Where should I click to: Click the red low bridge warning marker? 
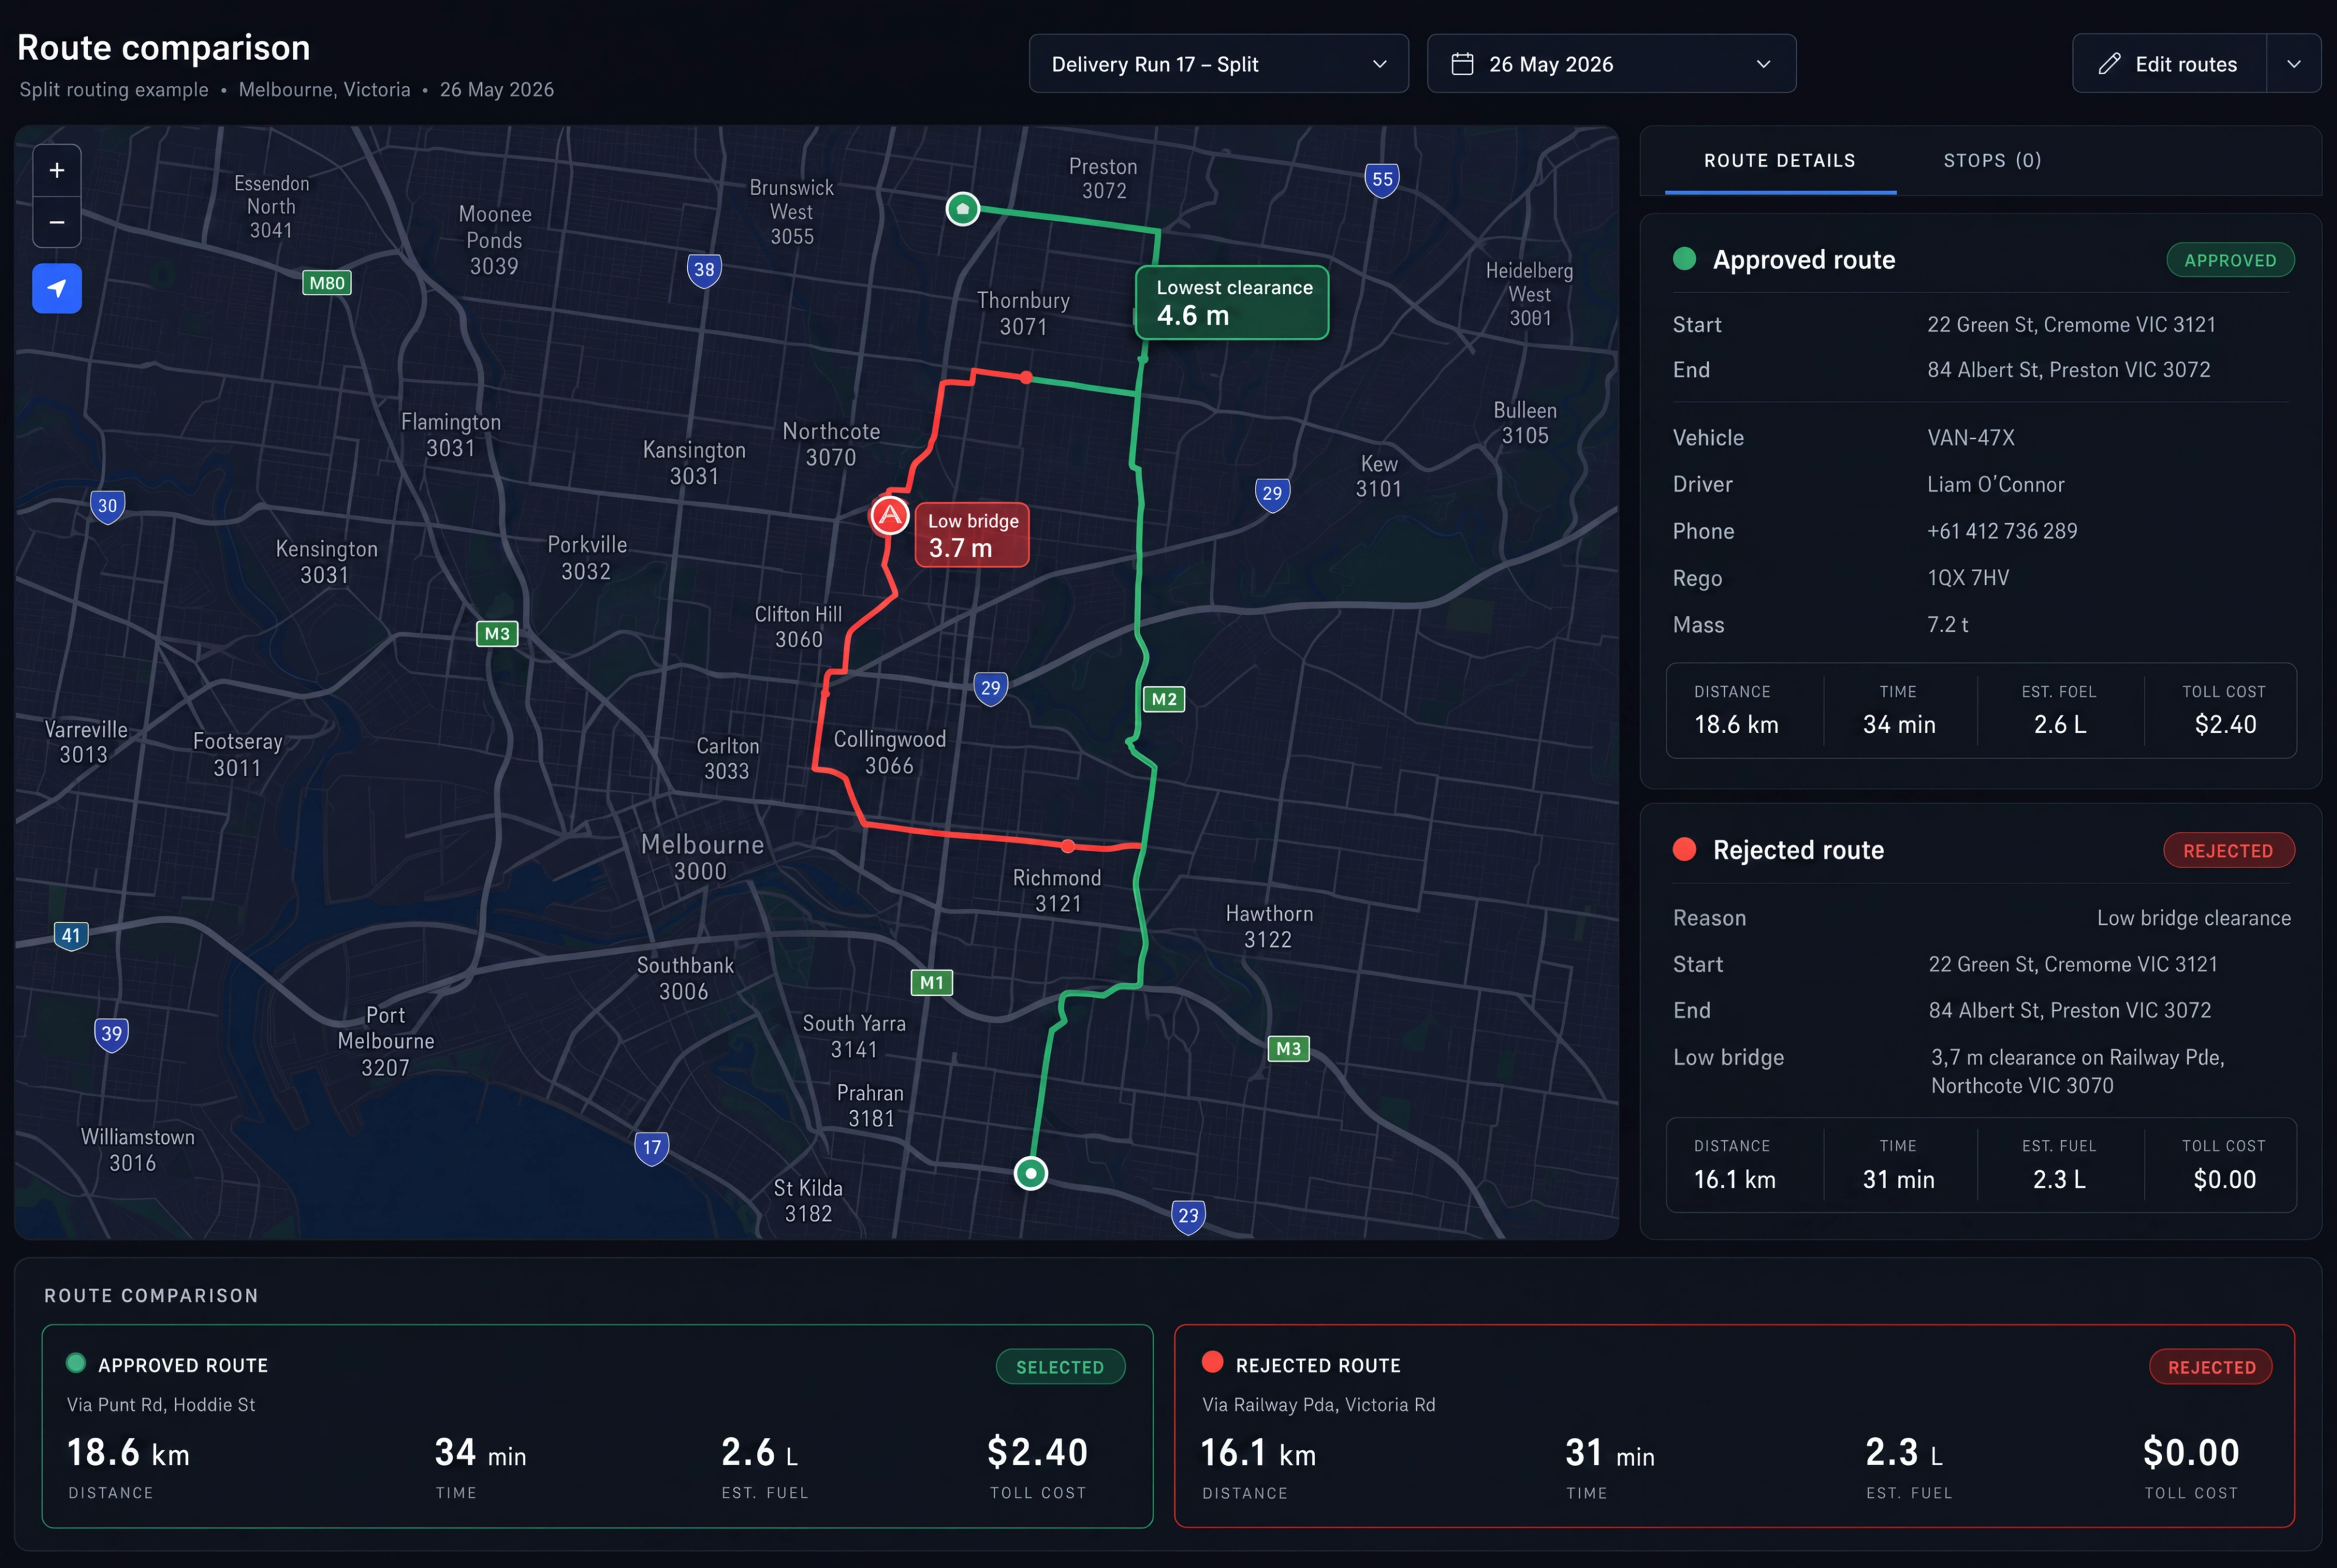(x=889, y=516)
